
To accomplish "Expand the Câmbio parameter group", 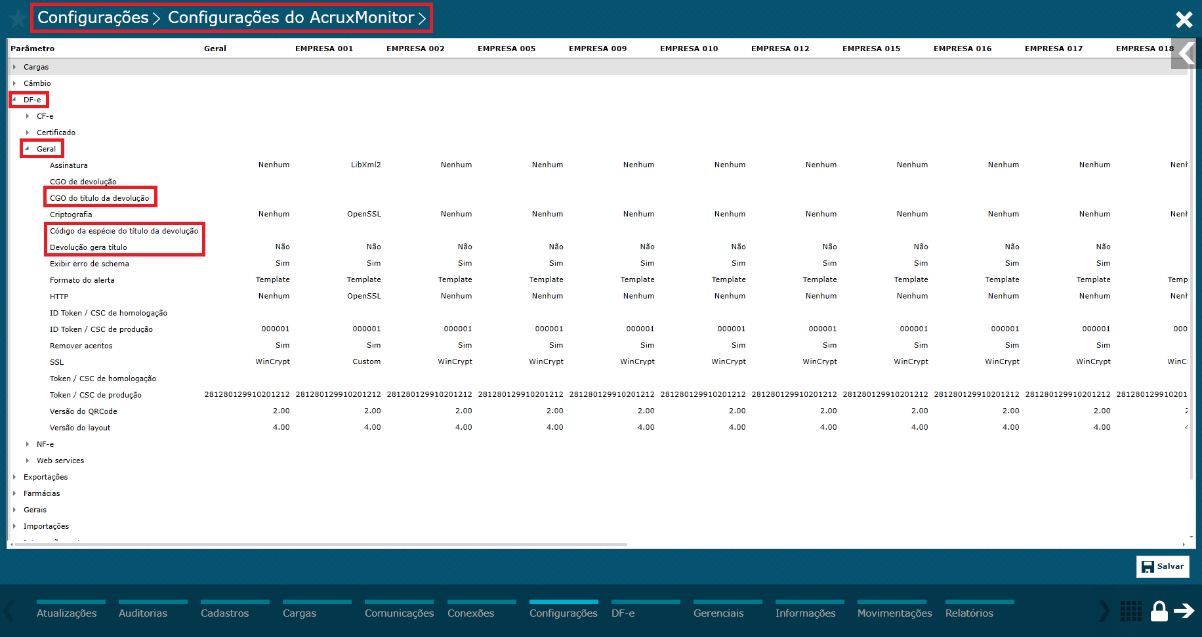I will pos(14,83).
